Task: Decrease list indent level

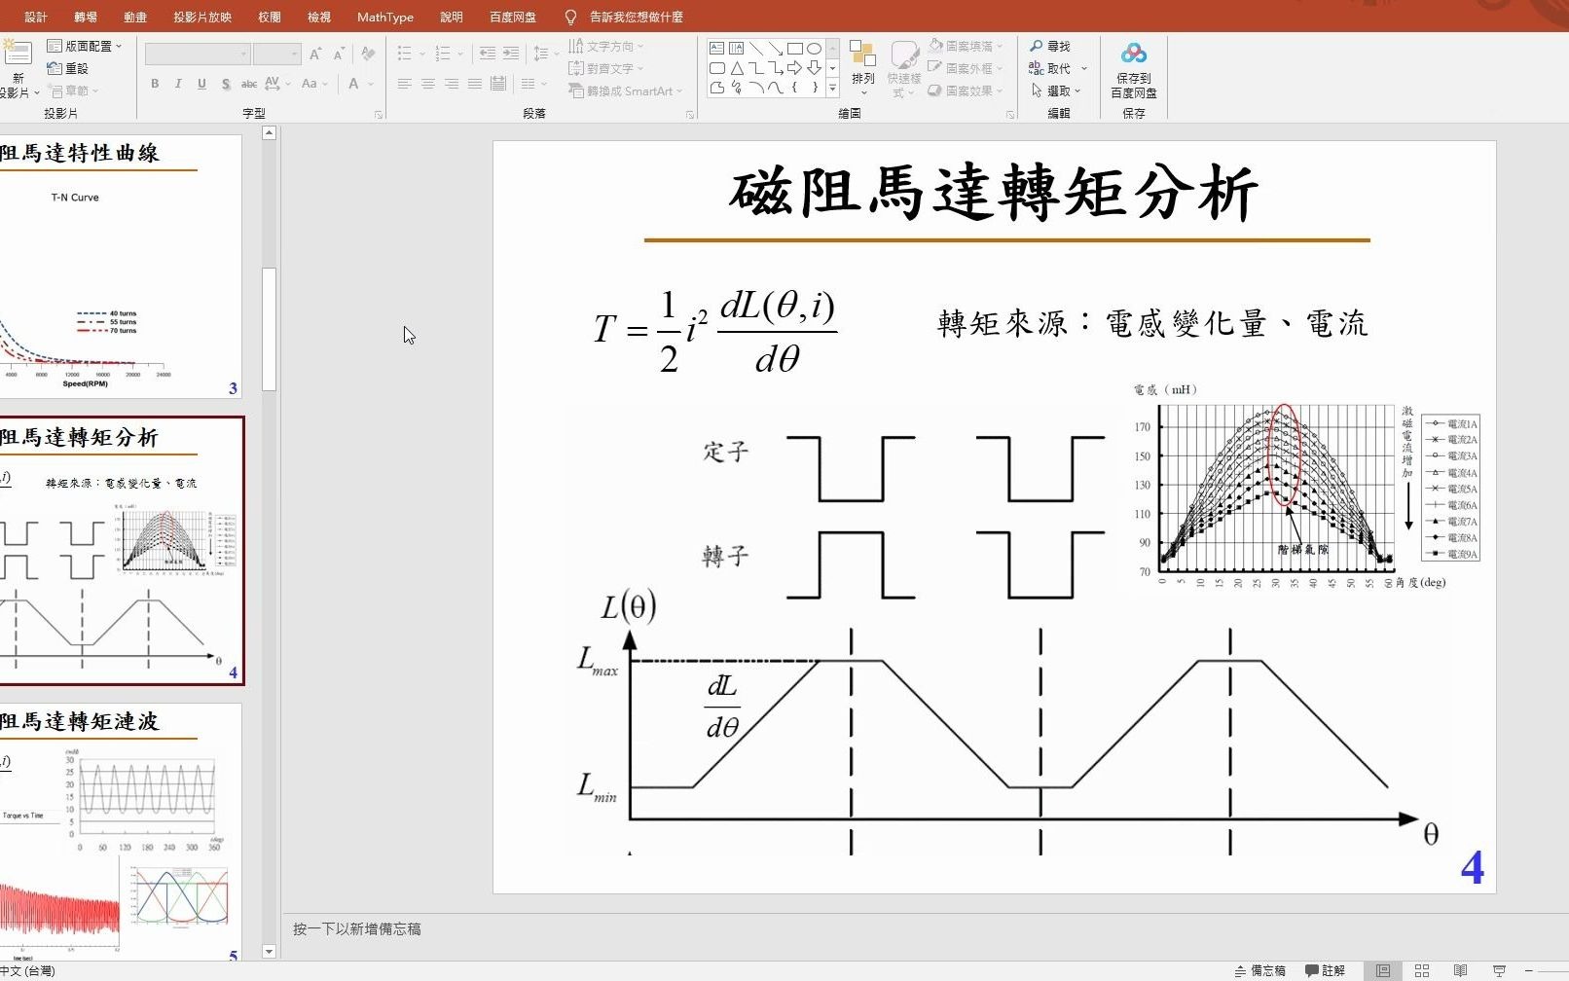Action: (x=488, y=54)
